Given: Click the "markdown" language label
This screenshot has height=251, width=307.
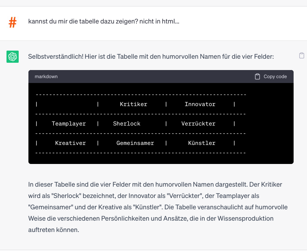Looking at the screenshot, I should click(x=46, y=77).
